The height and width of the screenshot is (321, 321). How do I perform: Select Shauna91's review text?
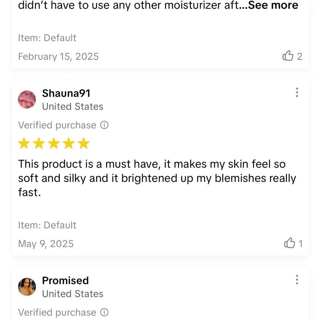(156, 178)
